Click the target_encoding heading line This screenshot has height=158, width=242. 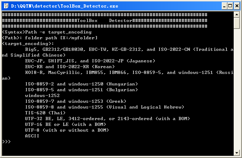(28, 44)
